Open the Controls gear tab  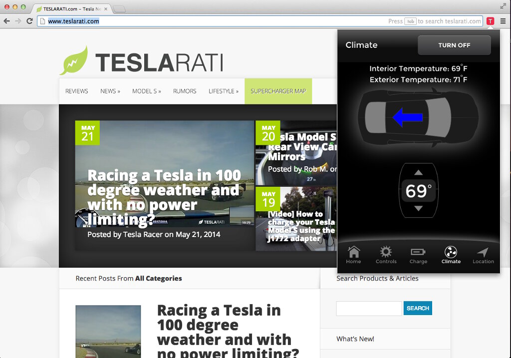click(386, 255)
